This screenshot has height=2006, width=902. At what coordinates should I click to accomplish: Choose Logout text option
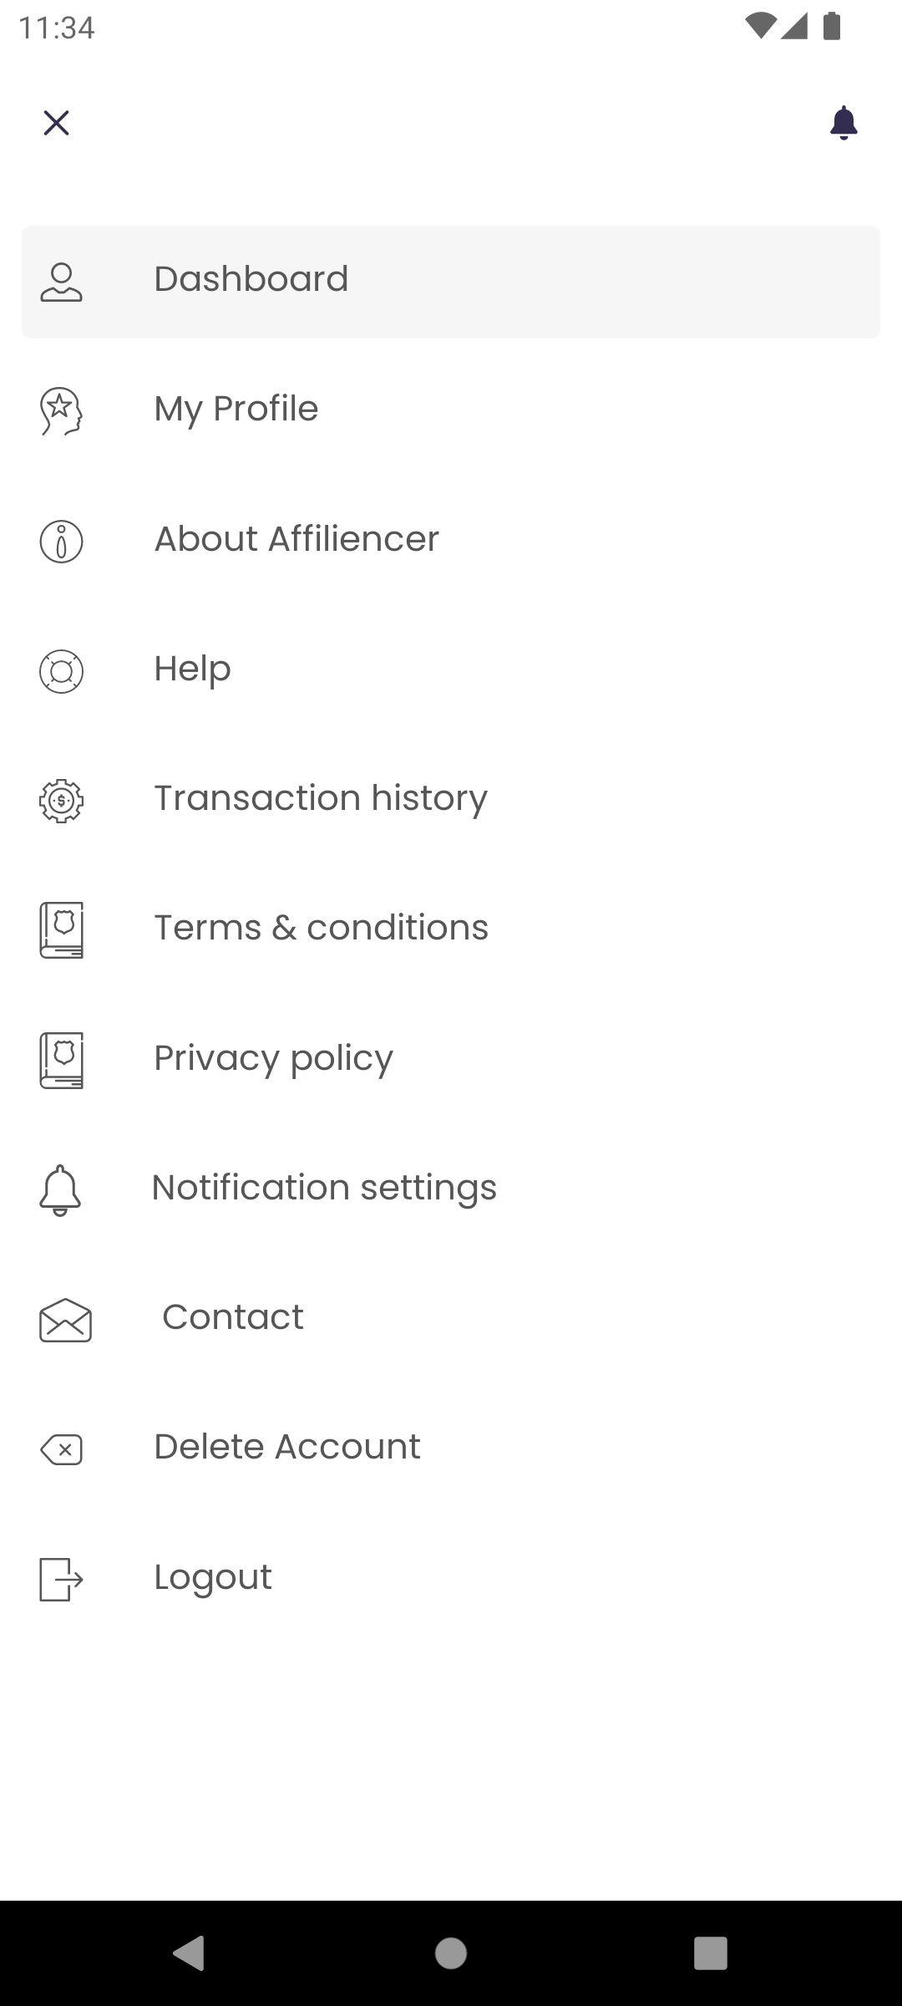[213, 1578]
